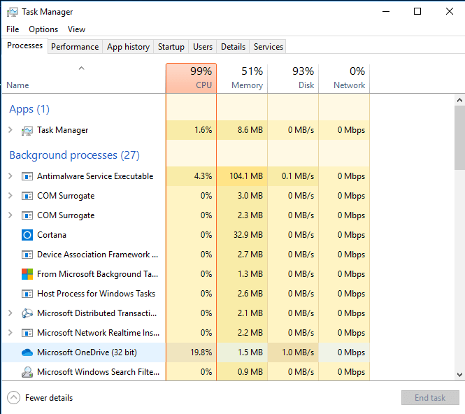Switch to the Services tab

click(269, 47)
